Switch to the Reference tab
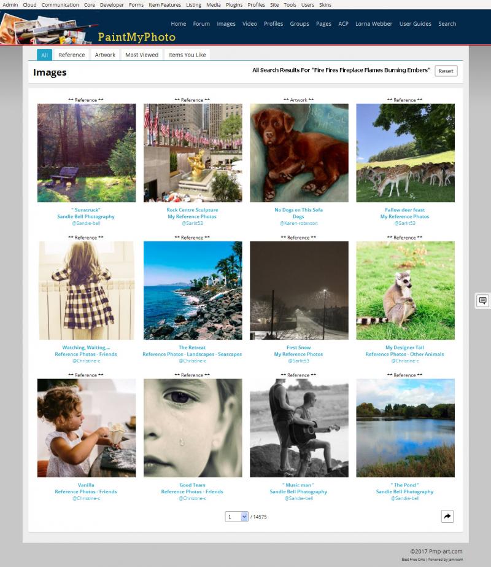The height and width of the screenshot is (567, 491). (x=72, y=55)
